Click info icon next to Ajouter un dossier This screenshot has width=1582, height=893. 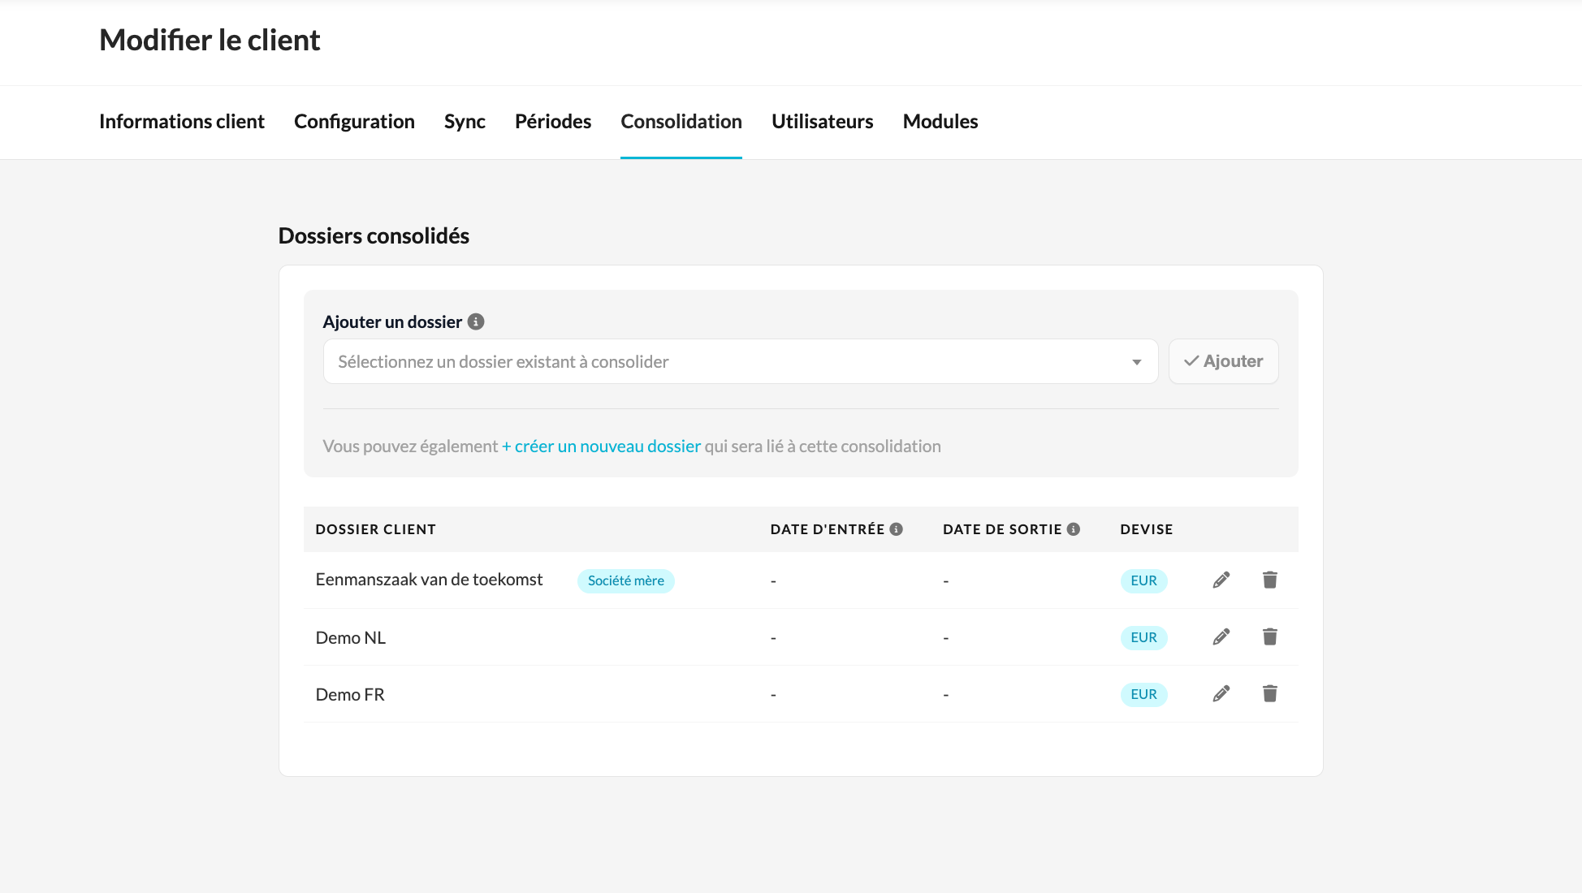pyautogui.click(x=477, y=321)
